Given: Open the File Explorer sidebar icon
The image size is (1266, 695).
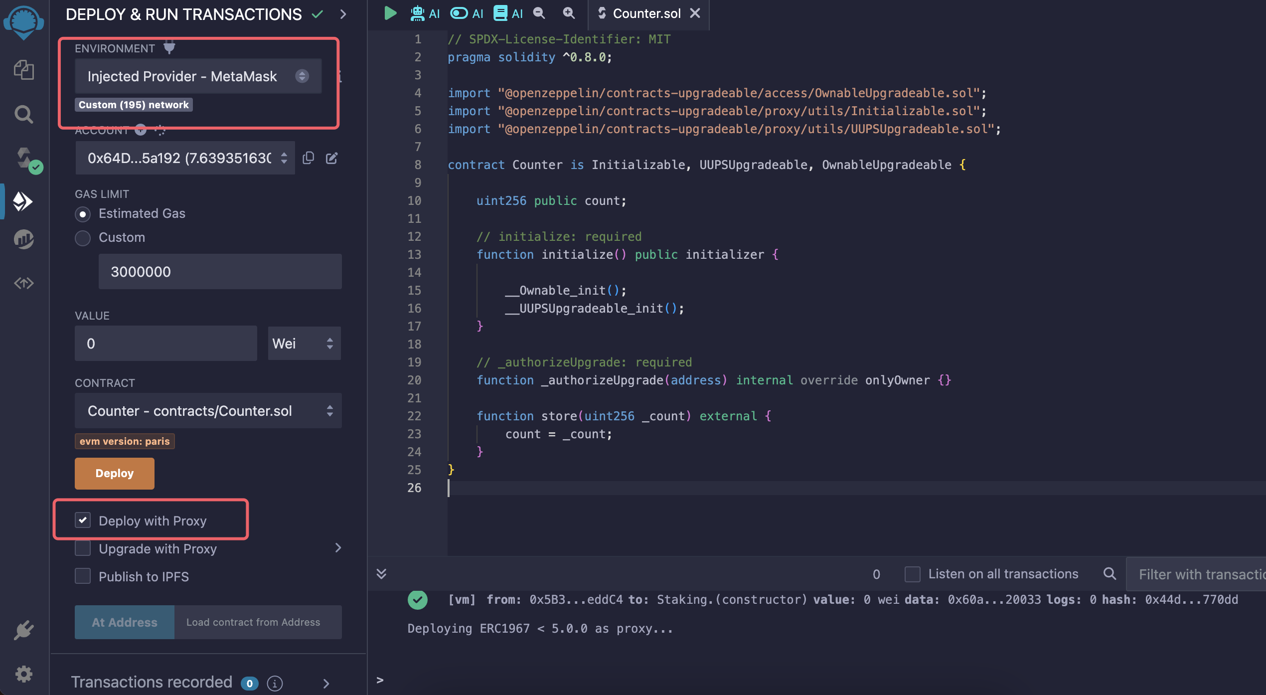Looking at the screenshot, I should click(23, 69).
